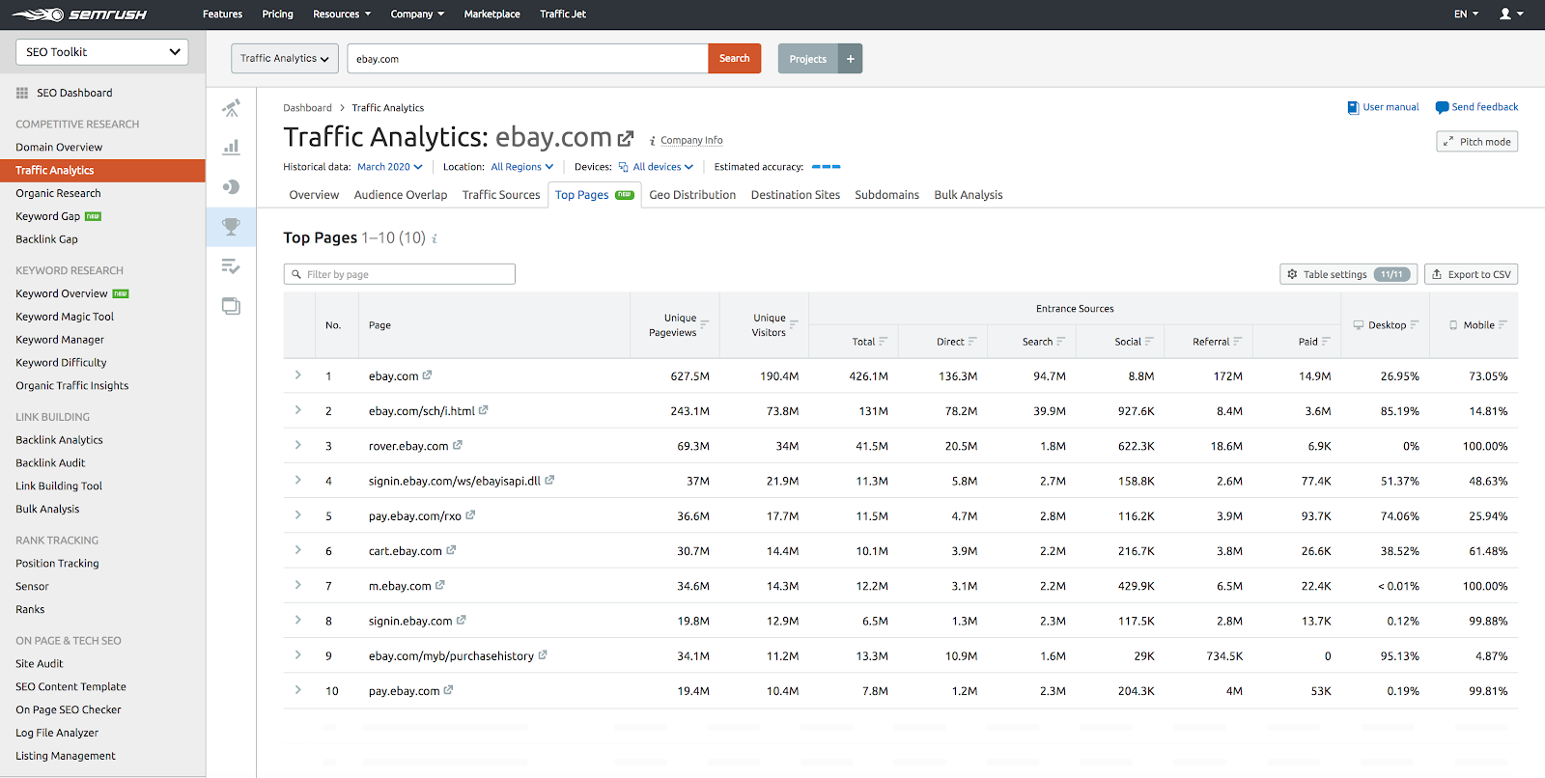Open the stacked windows icon in rail
This screenshot has height=778, width=1545.
point(231,306)
